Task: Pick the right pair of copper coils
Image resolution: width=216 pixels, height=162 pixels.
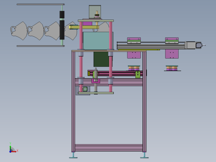Action: (x=172, y=68)
